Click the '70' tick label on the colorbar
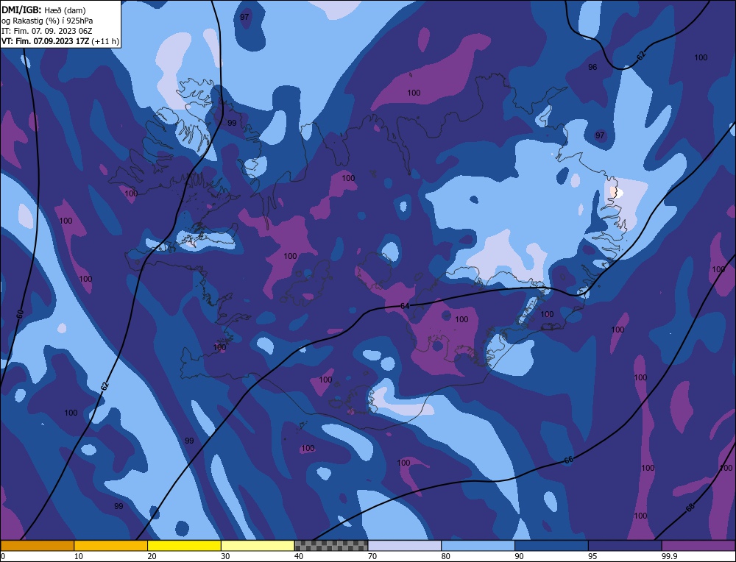736x562 pixels. [372, 556]
